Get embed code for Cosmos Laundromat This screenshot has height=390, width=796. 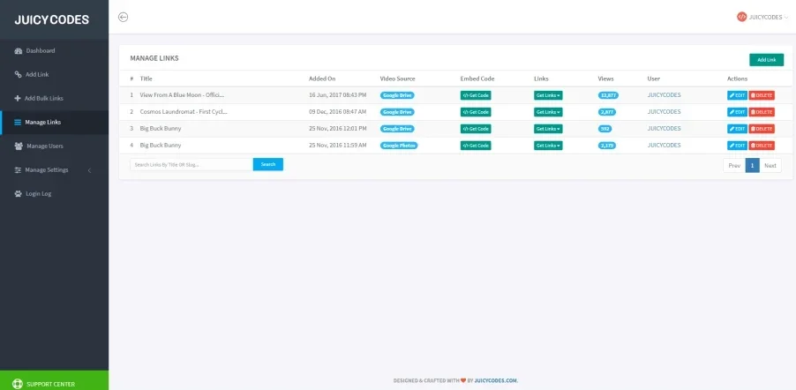coord(476,112)
